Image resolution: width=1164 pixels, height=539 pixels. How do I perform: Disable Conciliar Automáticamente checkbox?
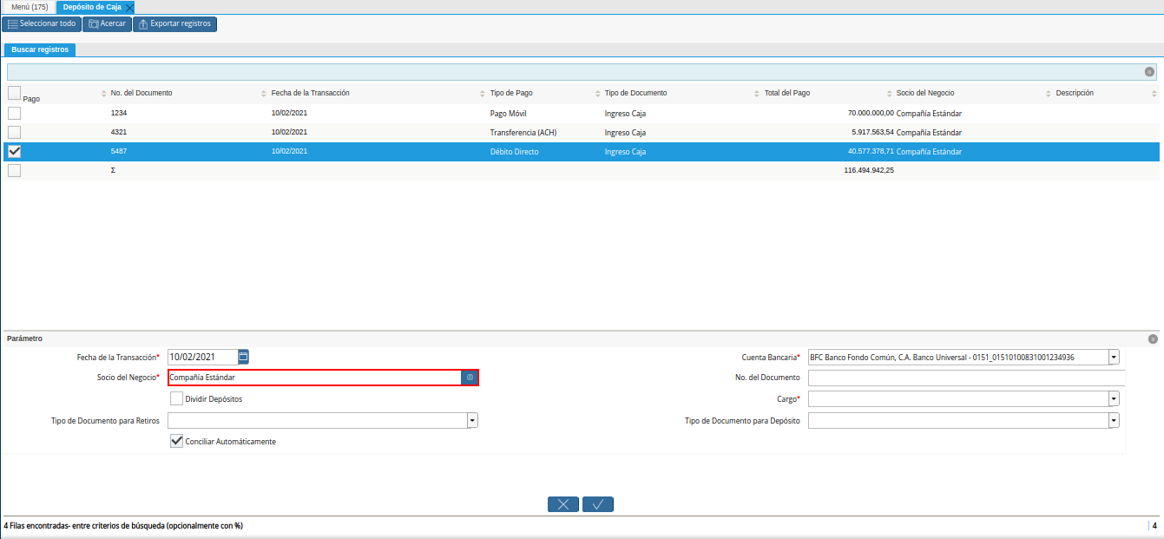point(177,442)
